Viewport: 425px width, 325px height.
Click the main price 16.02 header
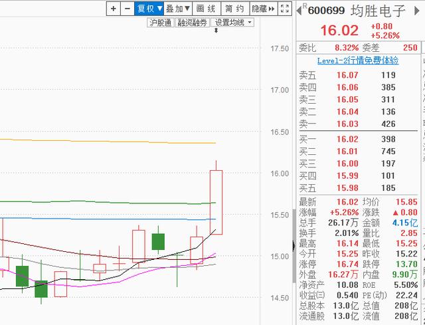click(x=339, y=30)
